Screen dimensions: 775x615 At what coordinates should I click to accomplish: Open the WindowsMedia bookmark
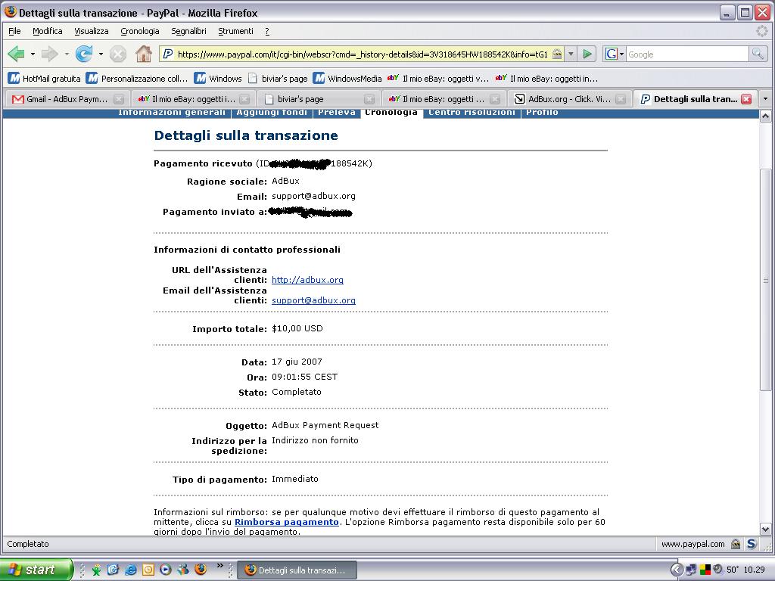(347, 79)
